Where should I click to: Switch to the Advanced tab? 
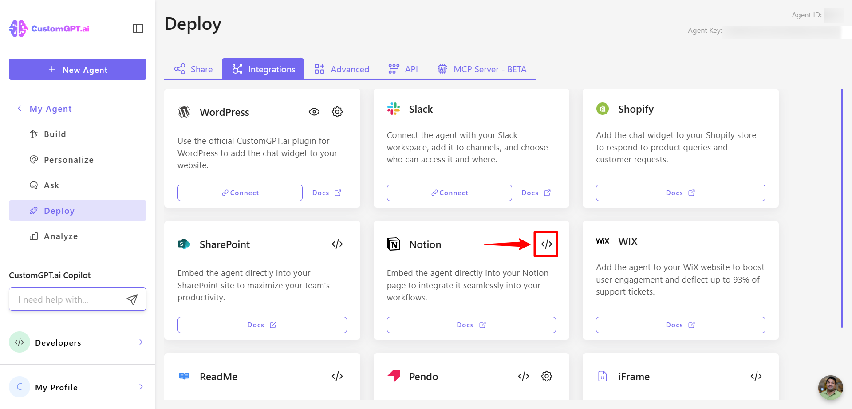coord(342,69)
